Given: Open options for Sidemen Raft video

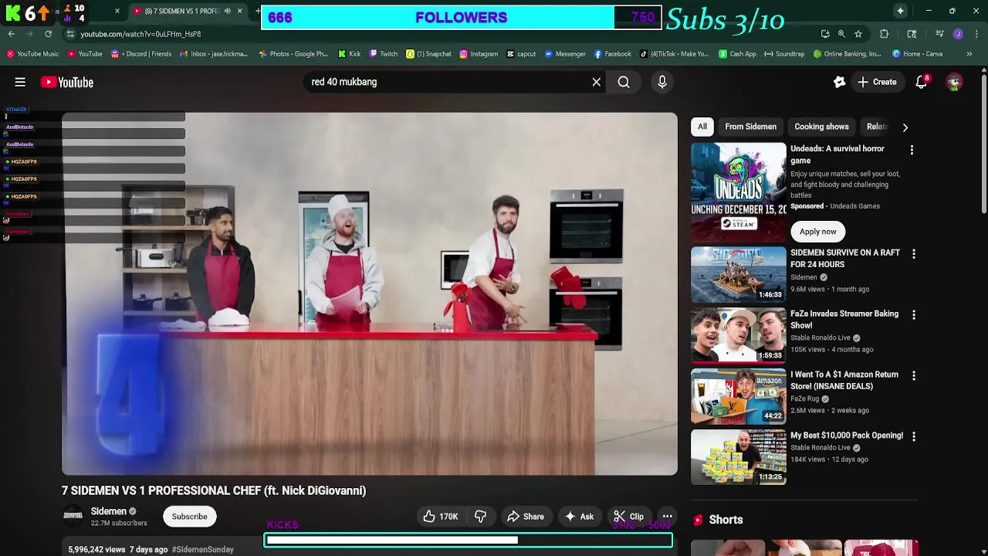Looking at the screenshot, I should coord(914,254).
